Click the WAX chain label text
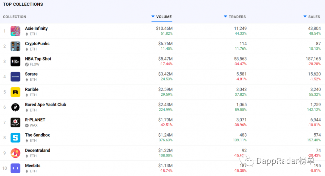The image size is (325, 176). (x=34, y=125)
